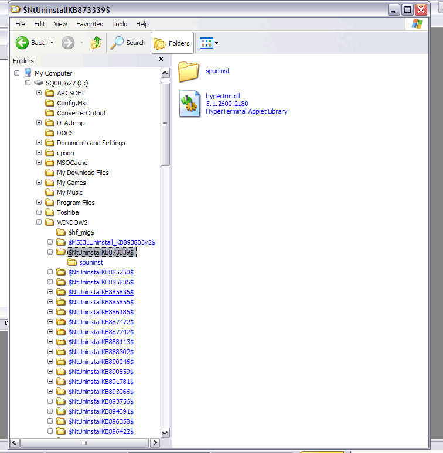This screenshot has height=453, width=443.
Task: Expand the DLA.temp folder node
Action: (x=39, y=122)
